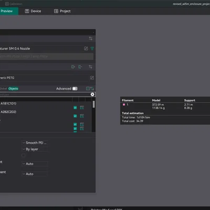210x210 pixels.
Task: Open the first Auto dropdown
Action: [x=35, y=164]
